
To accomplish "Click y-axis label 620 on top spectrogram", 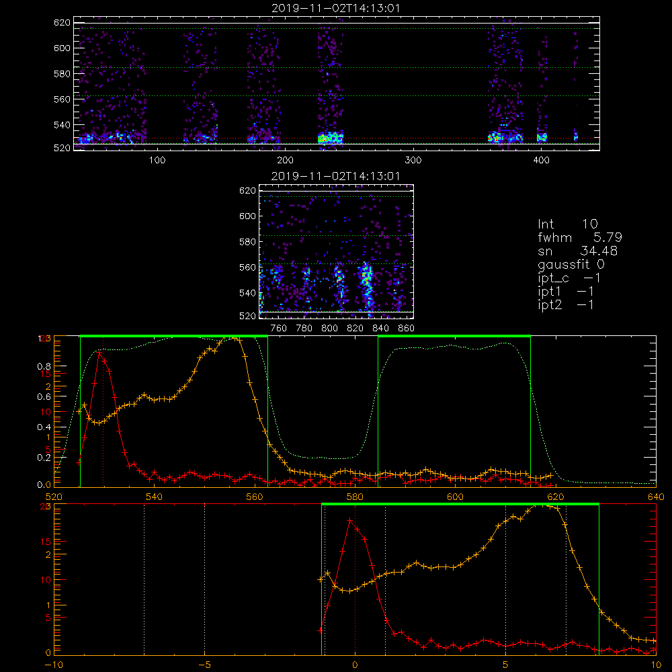I will click(62, 22).
